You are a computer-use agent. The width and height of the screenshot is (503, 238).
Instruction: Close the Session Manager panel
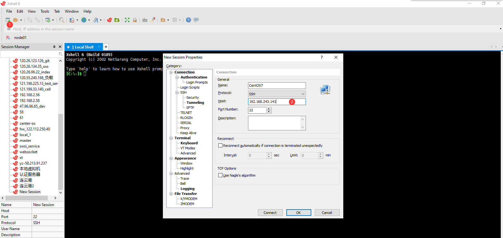[x=60, y=47]
